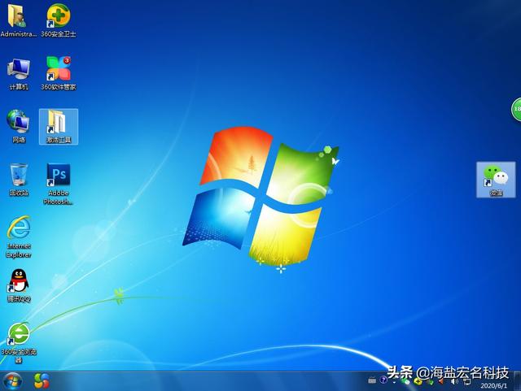Viewport: 521px width, 391px height.
Task: Click the colorful pinned taskbar app
Action: click(x=42, y=380)
